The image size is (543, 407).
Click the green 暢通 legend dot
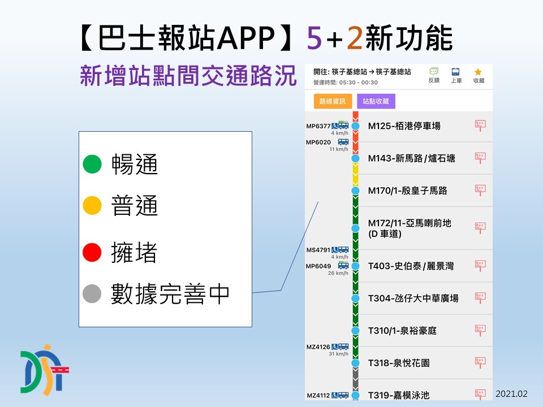92,164
